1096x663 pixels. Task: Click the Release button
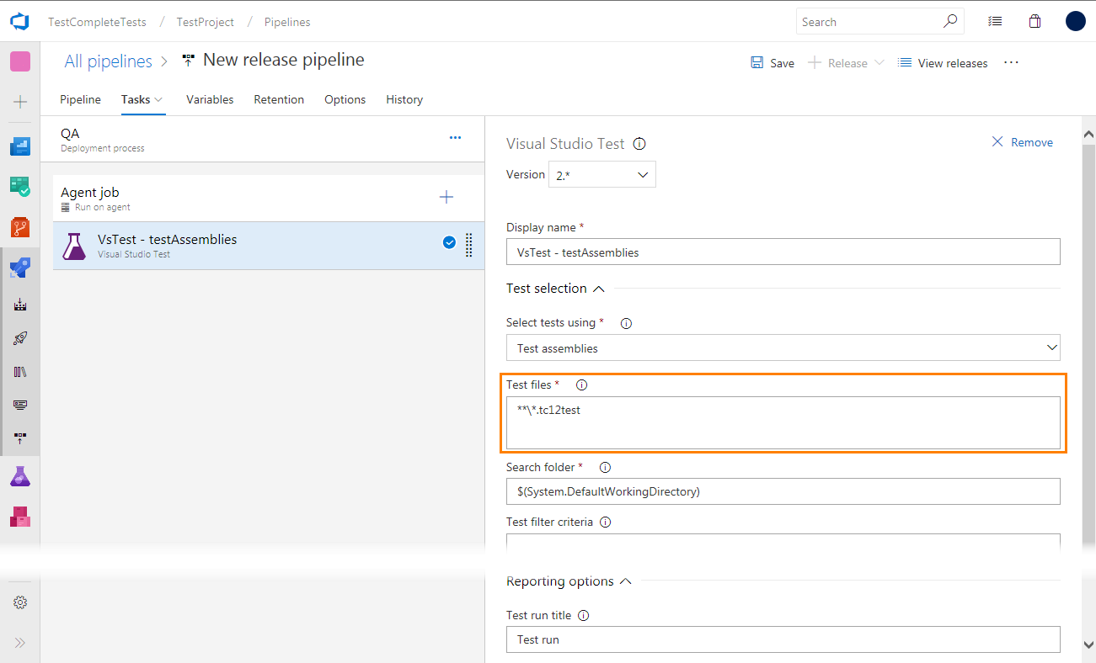pos(838,63)
